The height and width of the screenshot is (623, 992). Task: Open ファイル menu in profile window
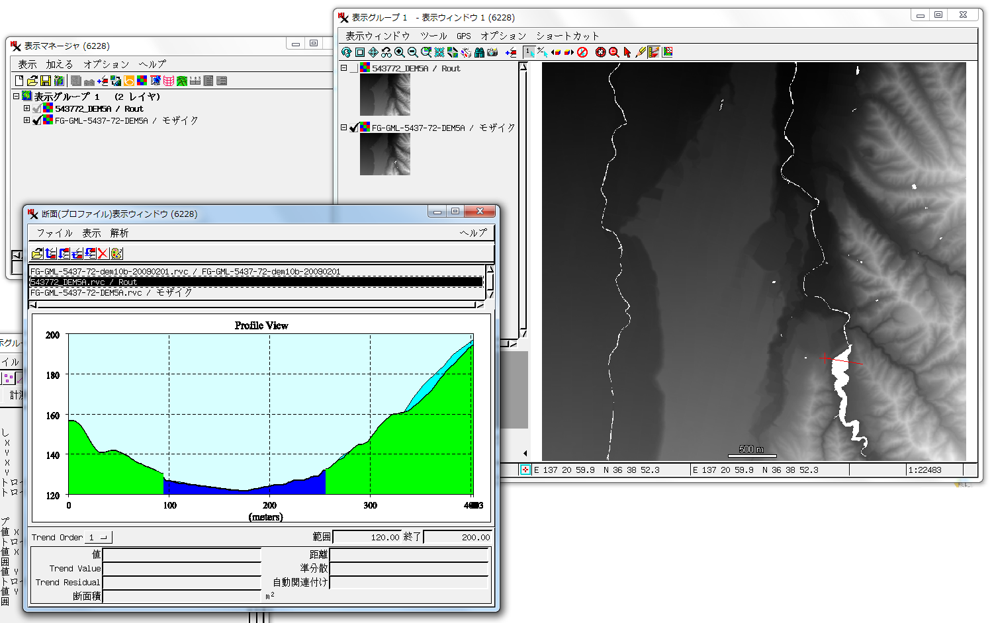54,233
